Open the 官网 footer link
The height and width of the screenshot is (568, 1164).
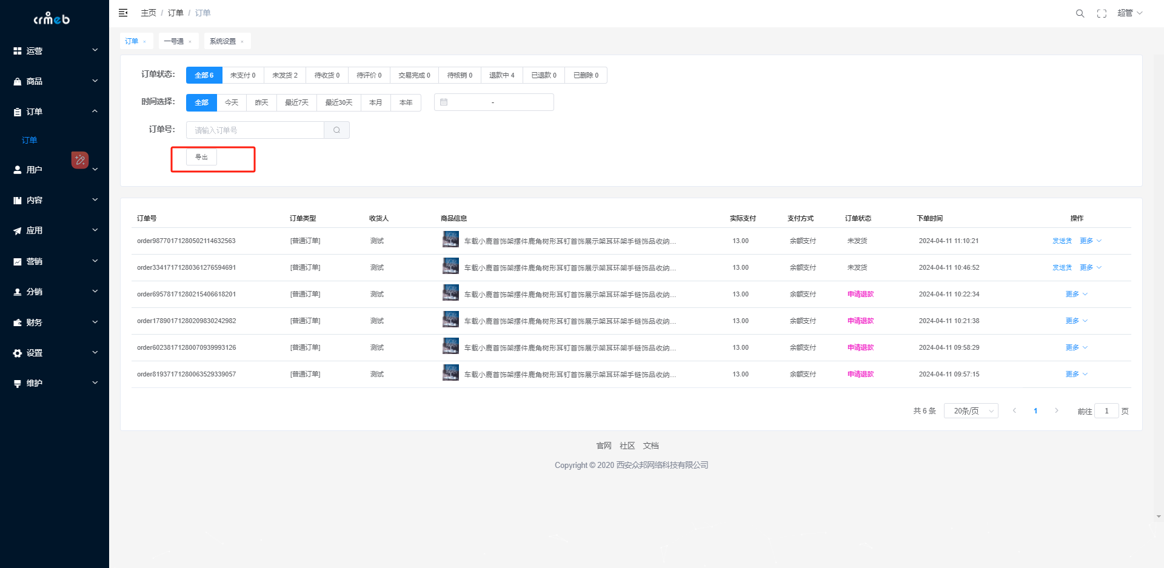pos(604,446)
